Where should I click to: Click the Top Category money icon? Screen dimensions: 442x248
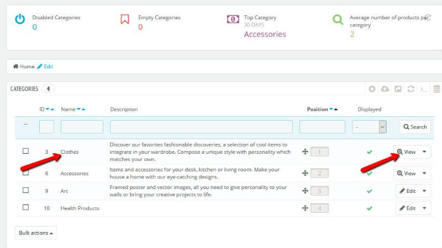(233, 19)
